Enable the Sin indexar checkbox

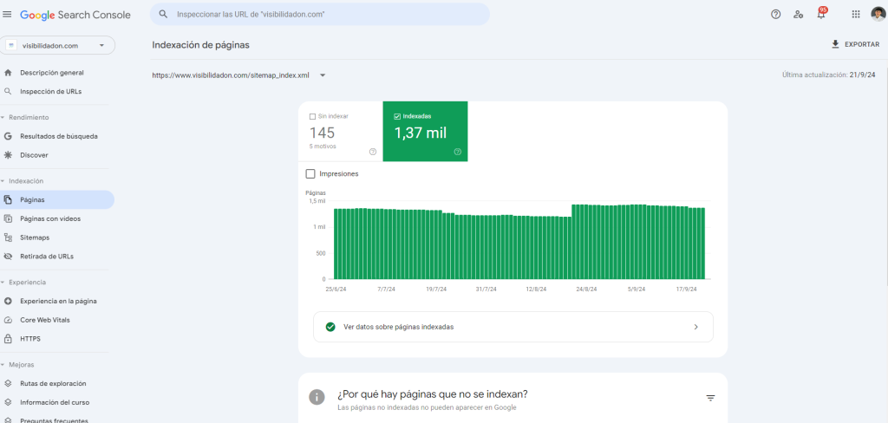313,116
